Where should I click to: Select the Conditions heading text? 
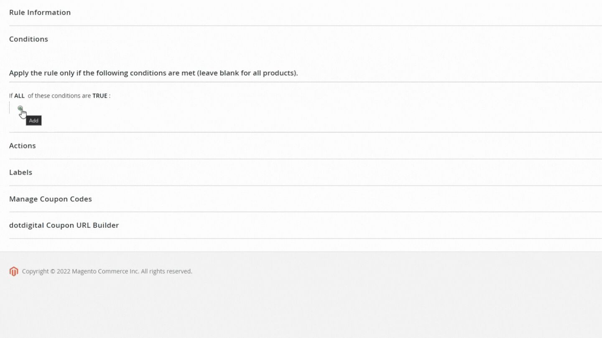point(28,39)
